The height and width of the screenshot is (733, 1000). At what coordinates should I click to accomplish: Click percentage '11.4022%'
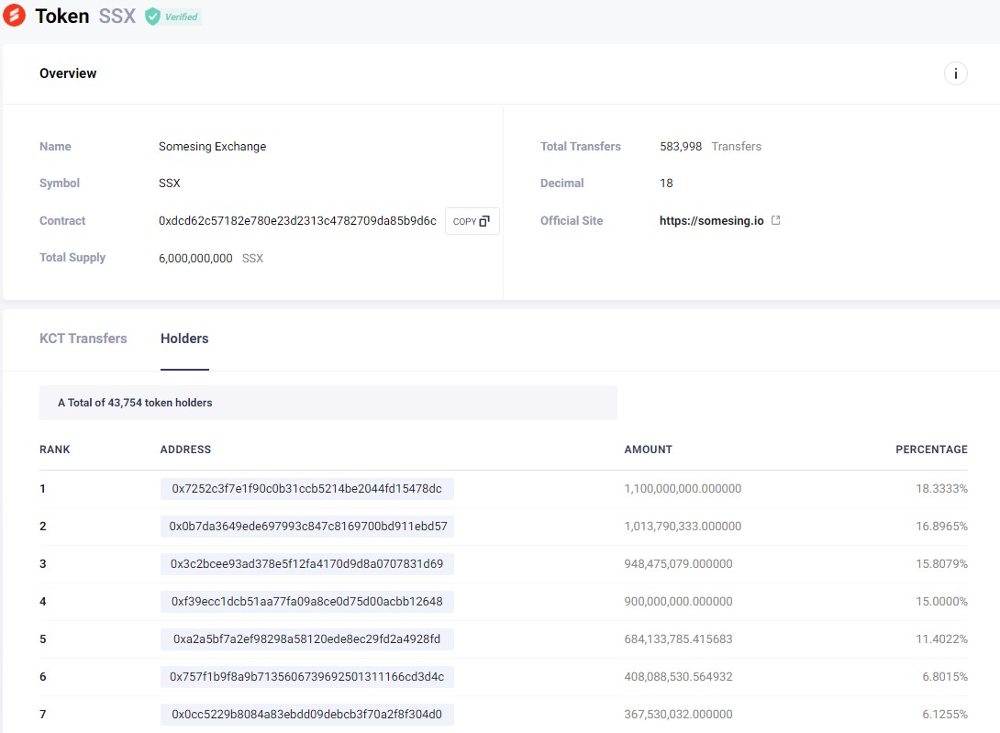click(941, 639)
